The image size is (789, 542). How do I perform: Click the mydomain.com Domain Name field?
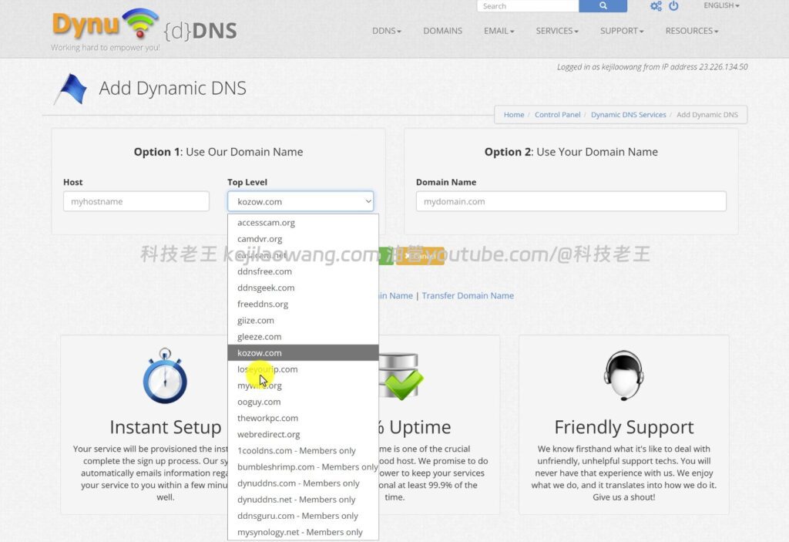click(x=571, y=200)
